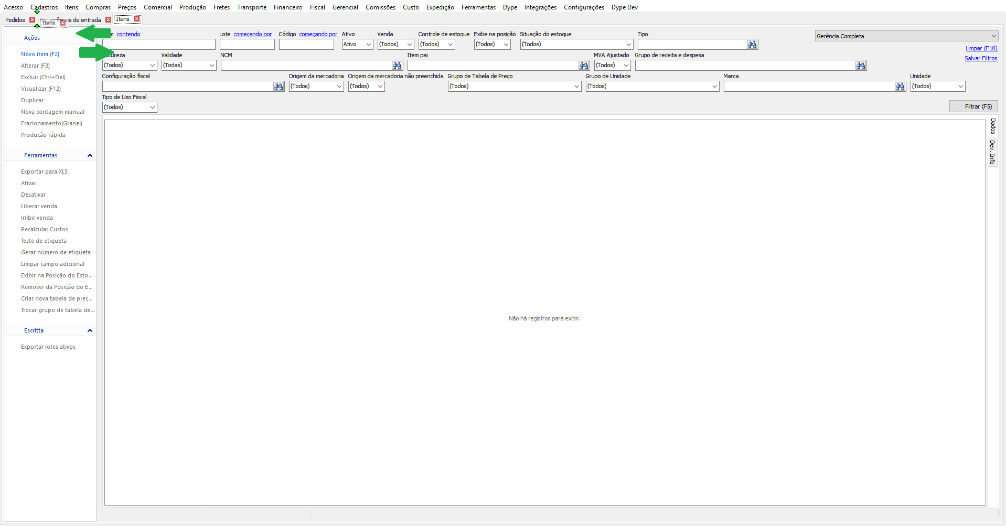Expand the Unidade dropdown
Image resolution: width=1006 pixels, height=526 pixels.
[938, 87]
